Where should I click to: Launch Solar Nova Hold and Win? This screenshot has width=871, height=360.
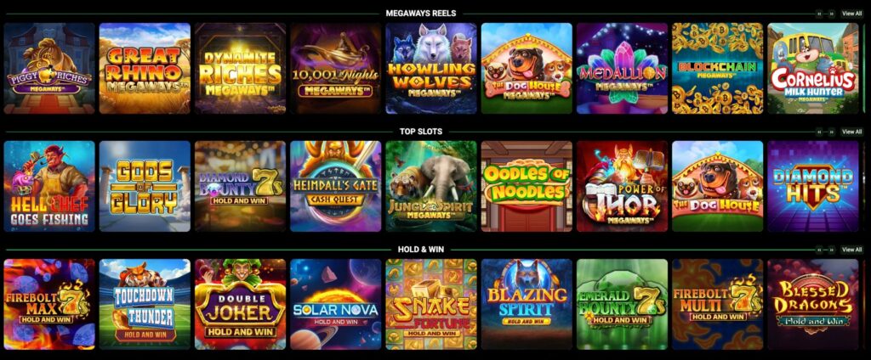click(335, 304)
